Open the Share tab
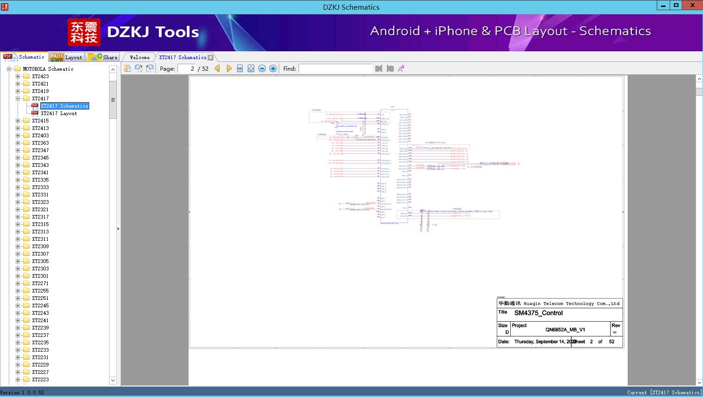Screen dimensions: 703x397 [103, 57]
